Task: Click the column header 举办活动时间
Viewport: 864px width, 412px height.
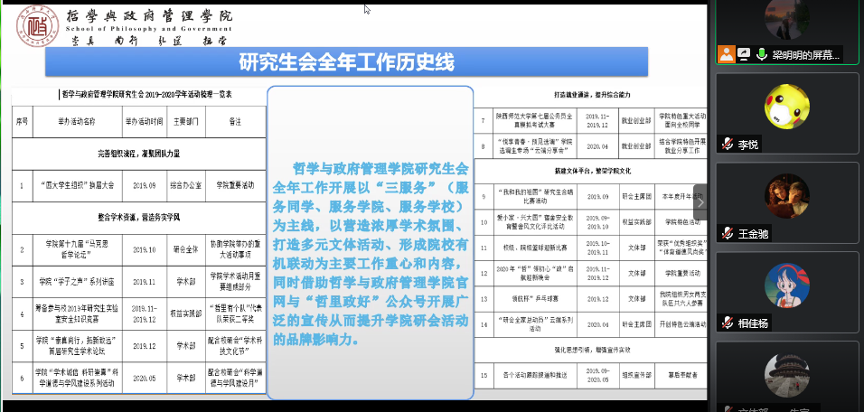Action: [x=144, y=122]
